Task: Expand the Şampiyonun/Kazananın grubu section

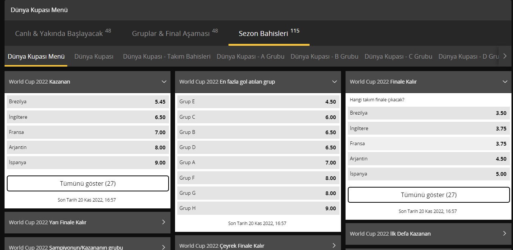Action: [88, 246]
